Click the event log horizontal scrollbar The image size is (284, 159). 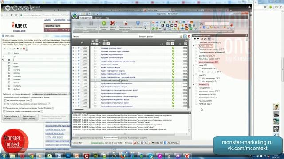tap(125, 134)
